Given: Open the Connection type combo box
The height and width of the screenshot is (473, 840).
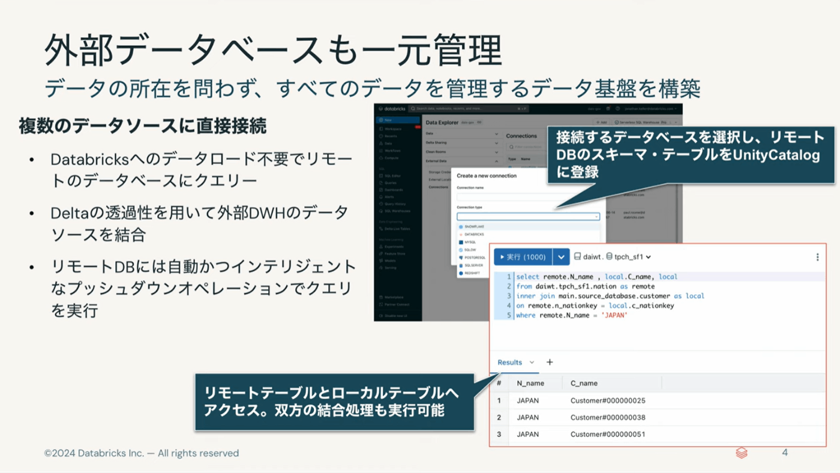Looking at the screenshot, I should tap(528, 216).
